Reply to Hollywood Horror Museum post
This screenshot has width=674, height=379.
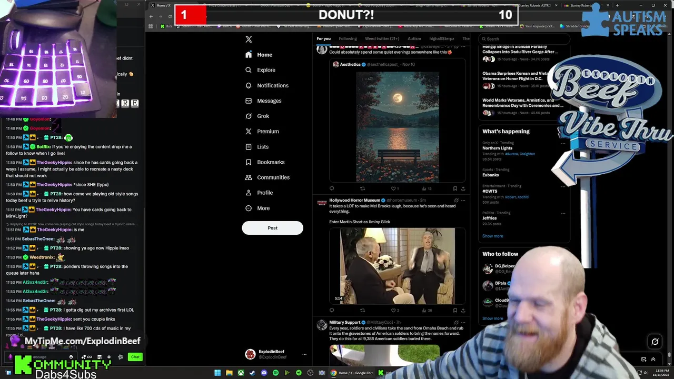tap(331, 311)
